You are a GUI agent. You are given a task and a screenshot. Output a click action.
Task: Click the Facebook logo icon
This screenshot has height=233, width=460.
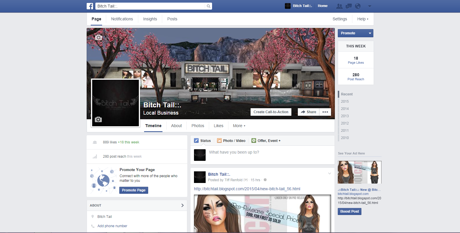tap(90, 6)
